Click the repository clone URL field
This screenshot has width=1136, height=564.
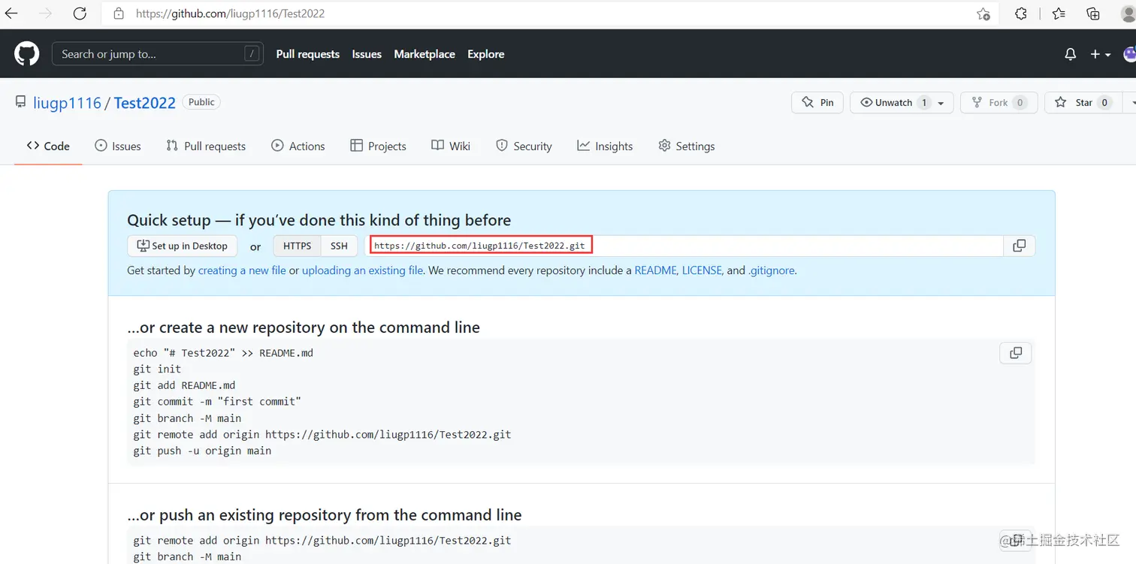(684, 246)
